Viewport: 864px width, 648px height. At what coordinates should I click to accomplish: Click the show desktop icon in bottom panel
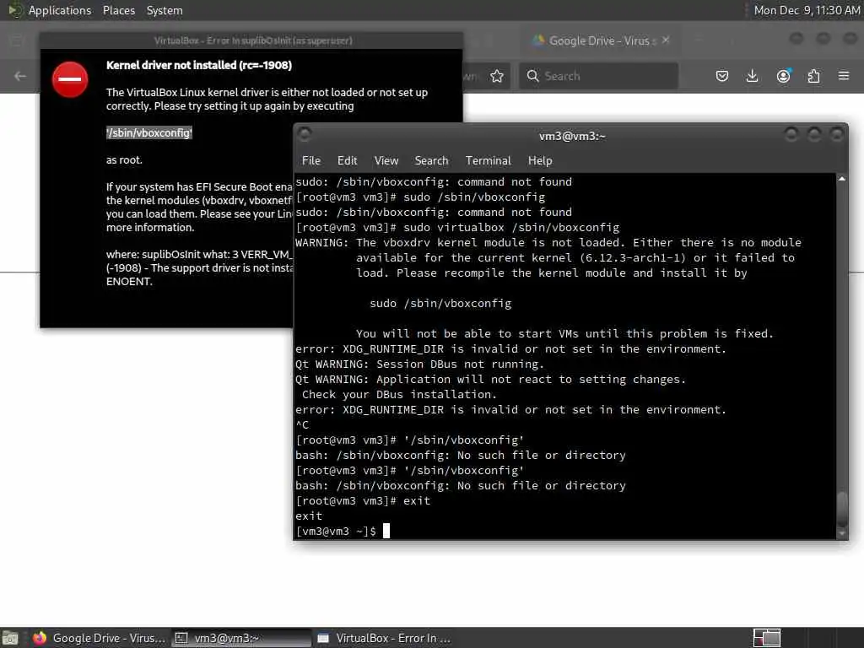tap(10, 638)
